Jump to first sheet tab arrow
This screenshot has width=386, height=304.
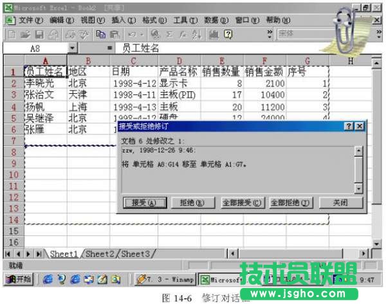8,254
